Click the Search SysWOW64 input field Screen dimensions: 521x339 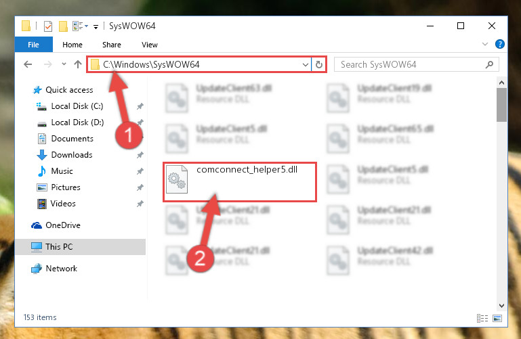[412, 65]
